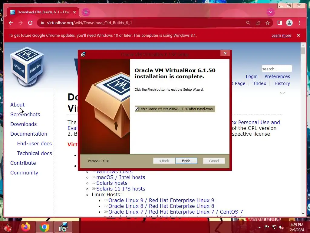Click the setup wizard title bar icon

tap(83, 54)
